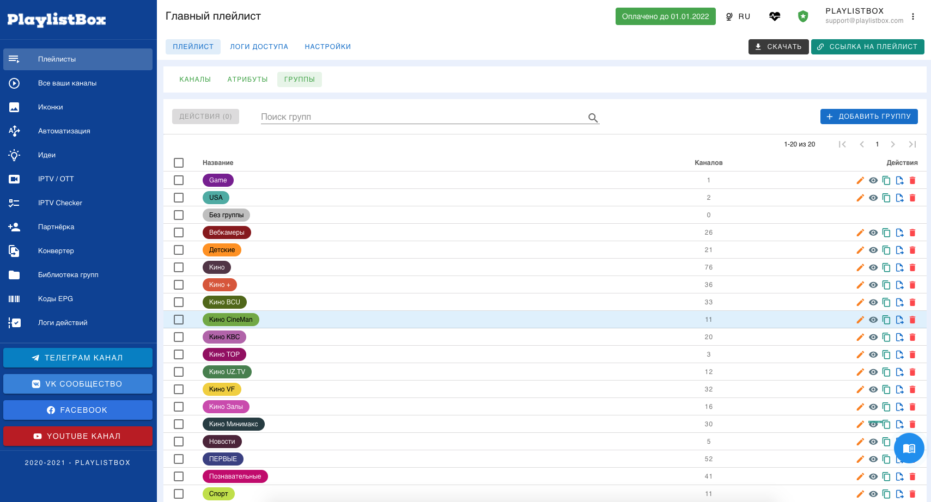The image size is (931, 502).
Task: Open the floating help book button
Action: pyautogui.click(x=909, y=448)
